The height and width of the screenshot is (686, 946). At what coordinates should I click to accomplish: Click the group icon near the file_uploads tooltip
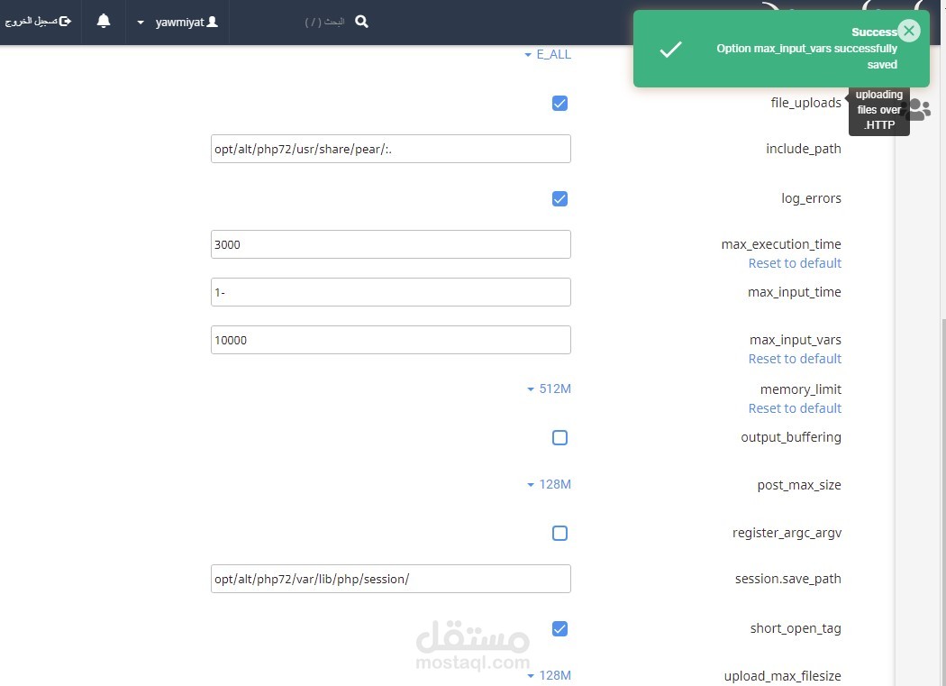coord(919,109)
